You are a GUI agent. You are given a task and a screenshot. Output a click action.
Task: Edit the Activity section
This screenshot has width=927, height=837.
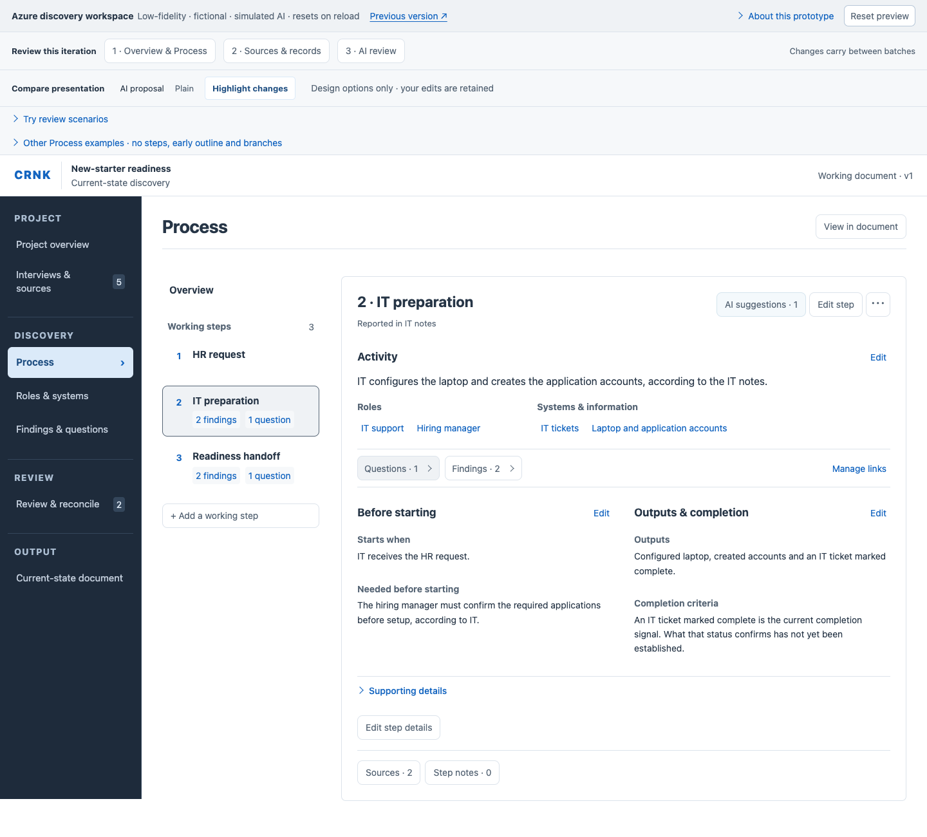click(x=878, y=357)
